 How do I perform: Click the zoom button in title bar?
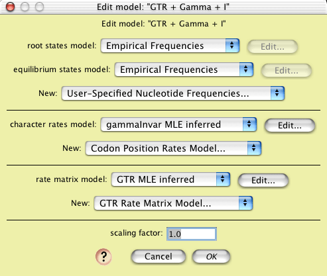tap(39, 7)
